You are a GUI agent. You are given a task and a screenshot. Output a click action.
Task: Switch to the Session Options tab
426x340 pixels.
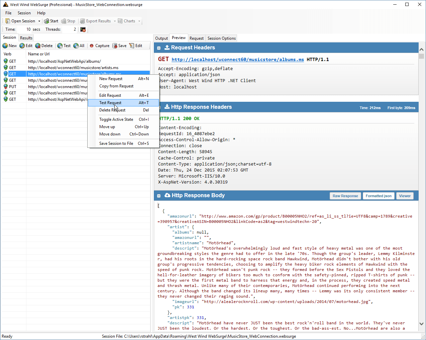point(222,38)
